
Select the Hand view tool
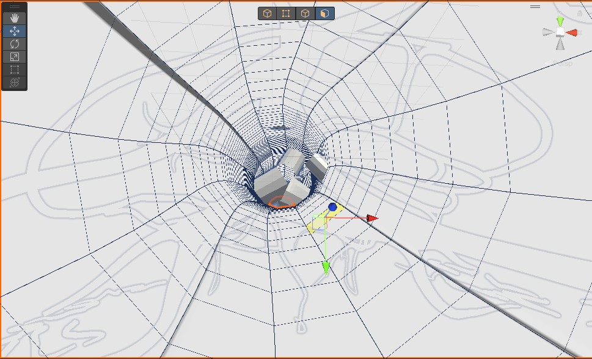tap(15, 18)
